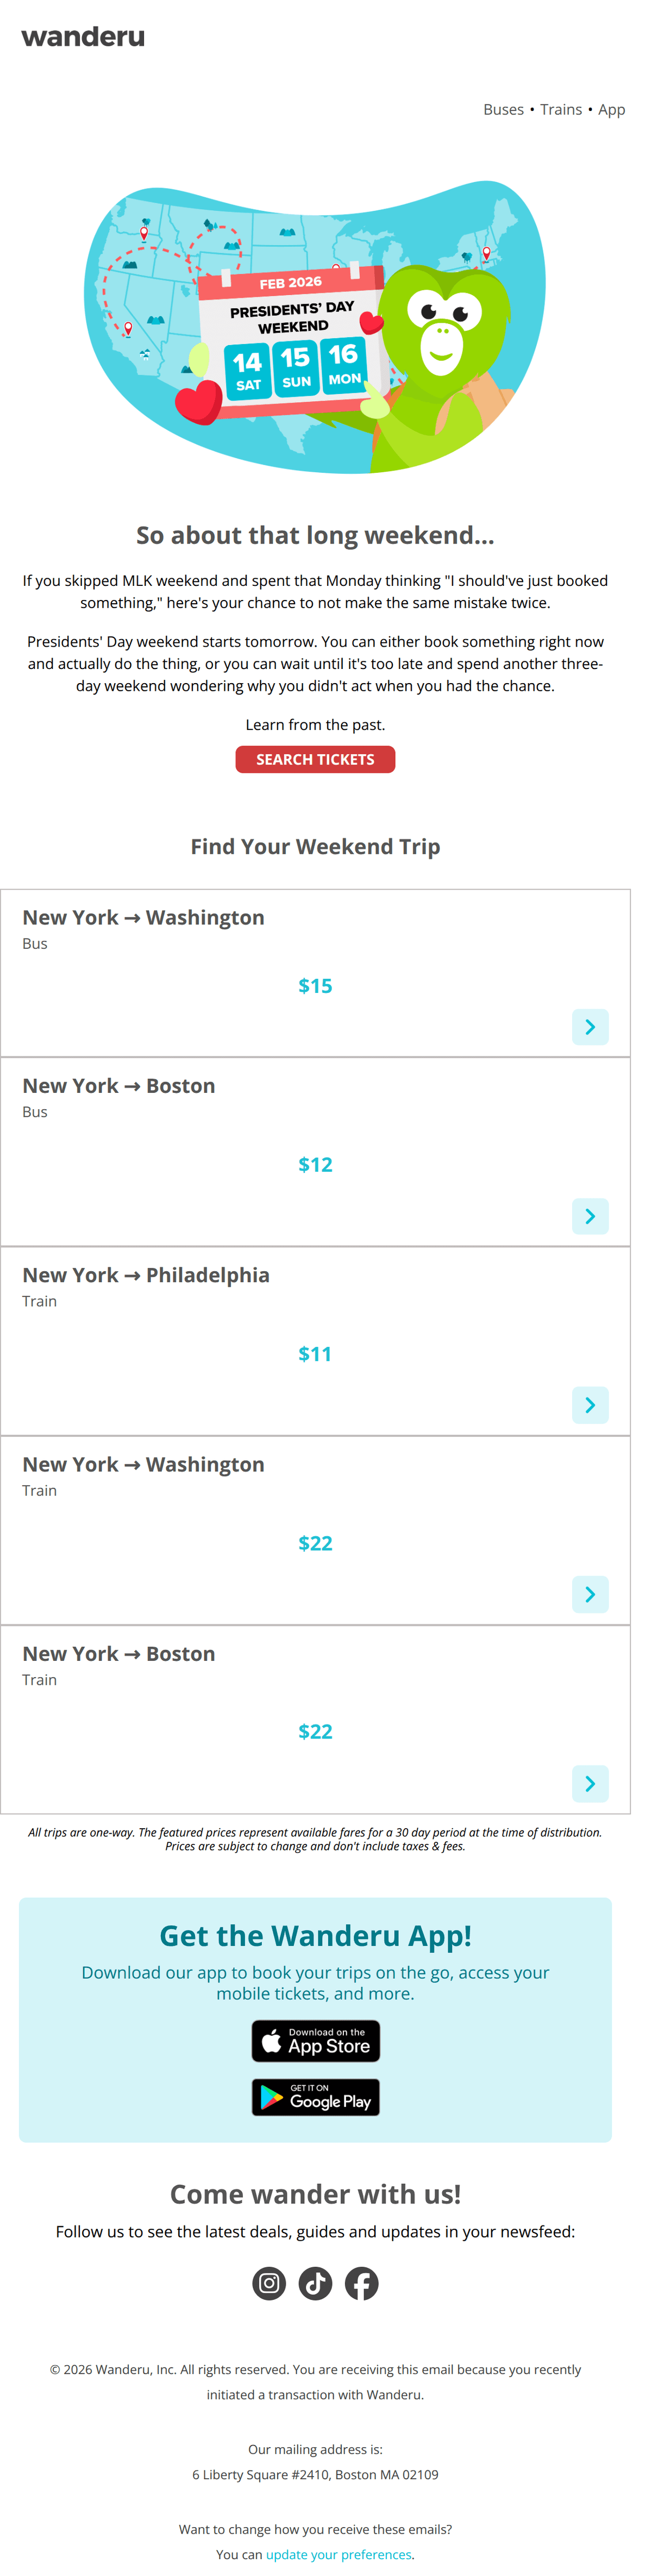The height and width of the screenshot is (2576, 652).
Task: Open the Trains navigation link
Action: pos(560,110)
